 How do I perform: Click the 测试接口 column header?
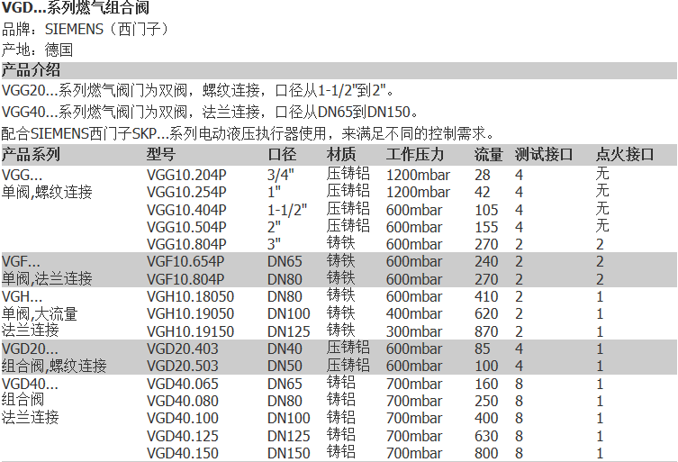(x=544, y=154)
